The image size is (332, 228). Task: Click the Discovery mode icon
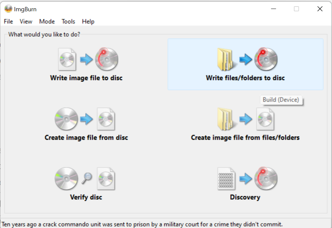pyautogui.click(x=247, y=179)
